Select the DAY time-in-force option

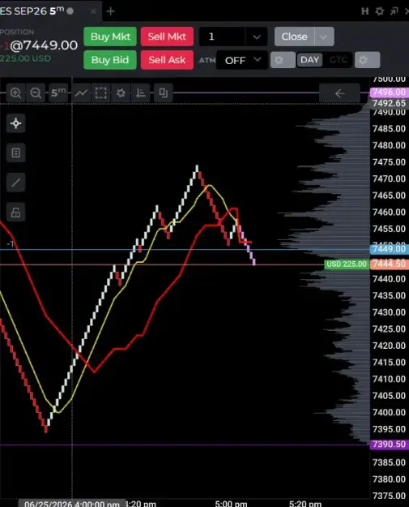tap(309, 60)
